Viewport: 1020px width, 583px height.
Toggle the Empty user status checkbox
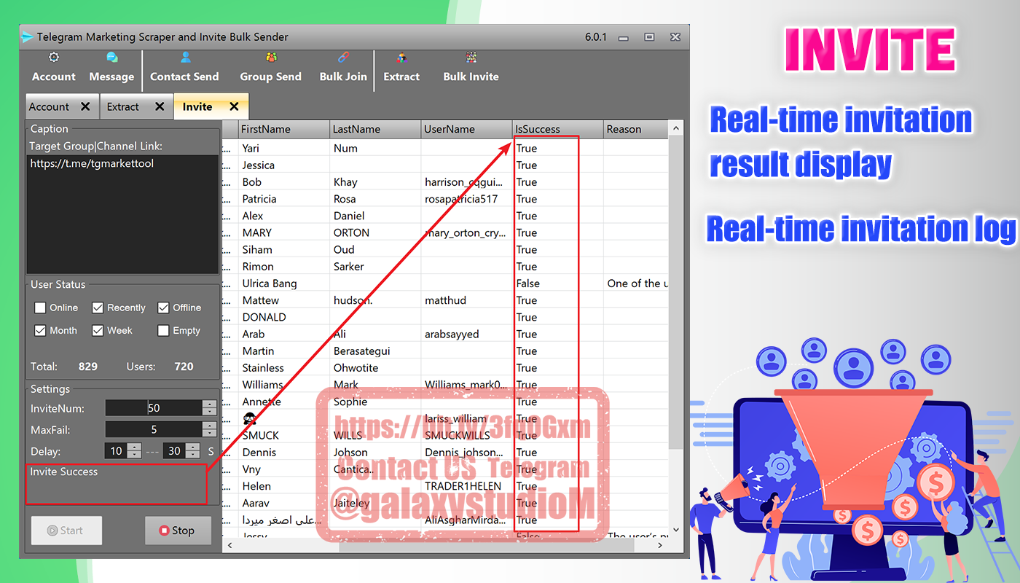163,331
